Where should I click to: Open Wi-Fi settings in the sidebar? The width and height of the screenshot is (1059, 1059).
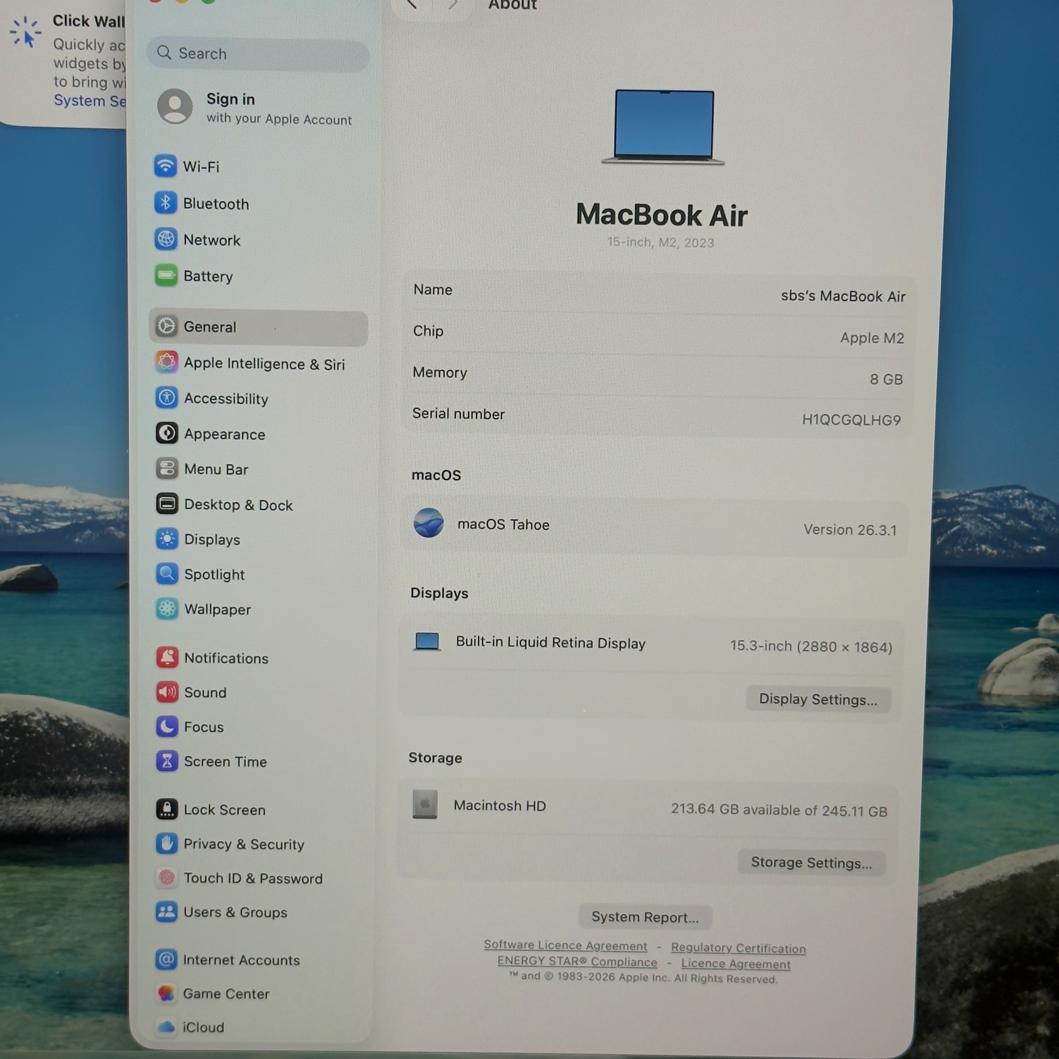pos(258,166)
